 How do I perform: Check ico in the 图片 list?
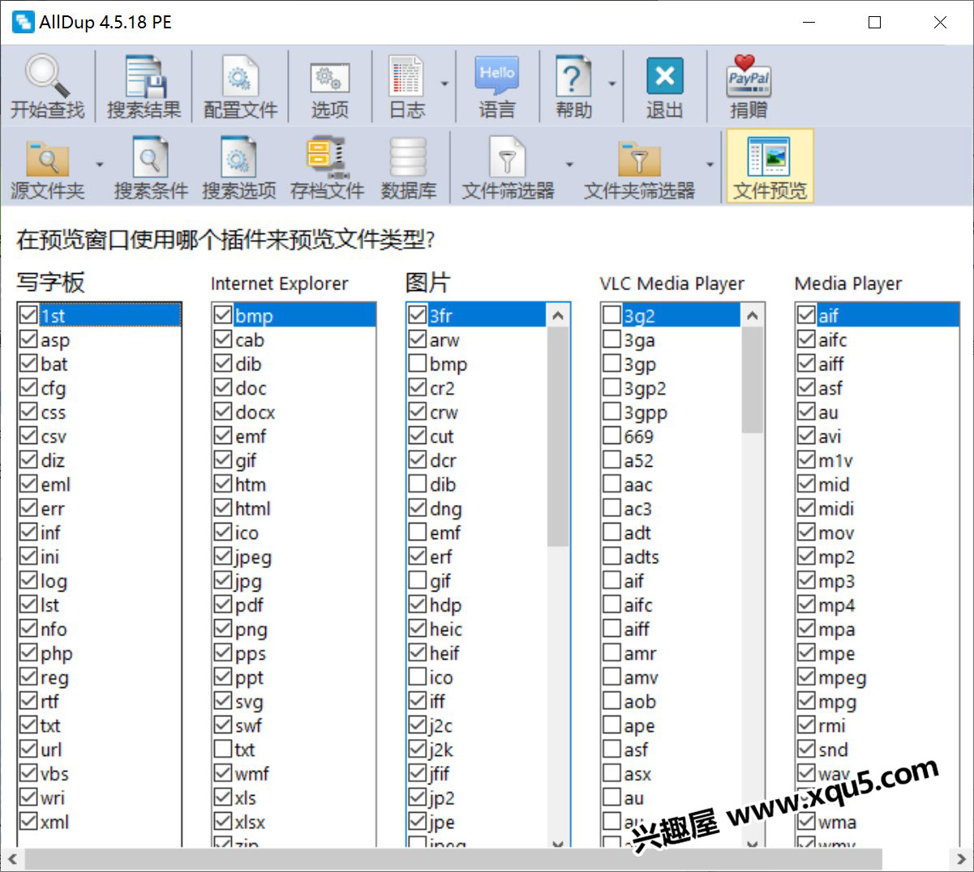click(418, 677)
